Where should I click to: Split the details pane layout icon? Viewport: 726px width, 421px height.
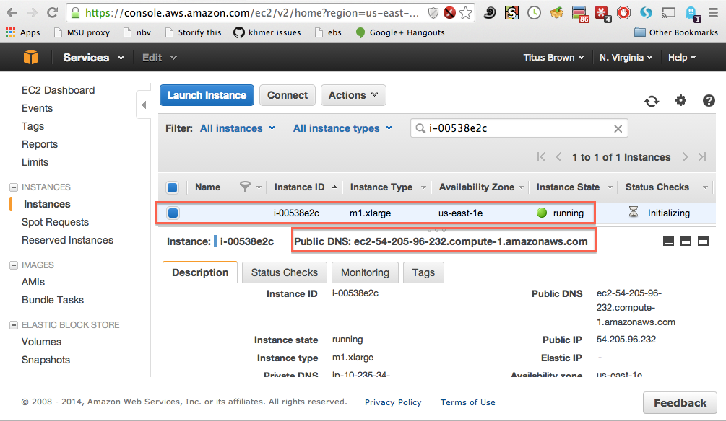click(686, 241)
